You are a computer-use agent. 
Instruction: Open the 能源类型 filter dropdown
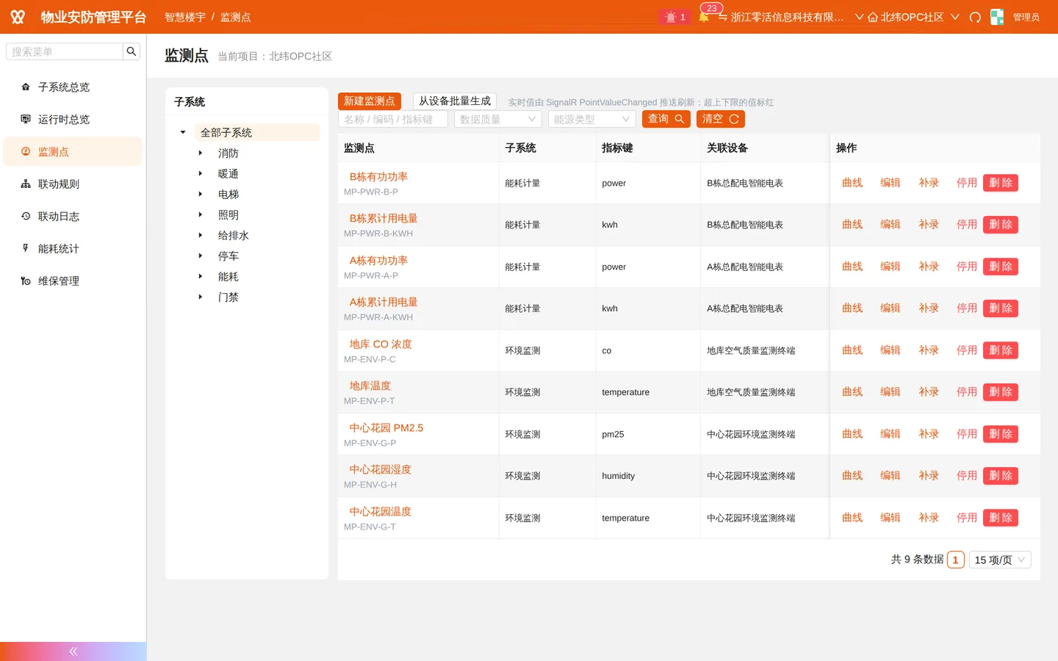tap(592, 119)
